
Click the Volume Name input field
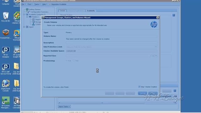pos(111,36)
